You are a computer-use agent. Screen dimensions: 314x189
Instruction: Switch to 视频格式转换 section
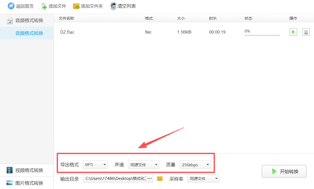[x=27, y=170]
